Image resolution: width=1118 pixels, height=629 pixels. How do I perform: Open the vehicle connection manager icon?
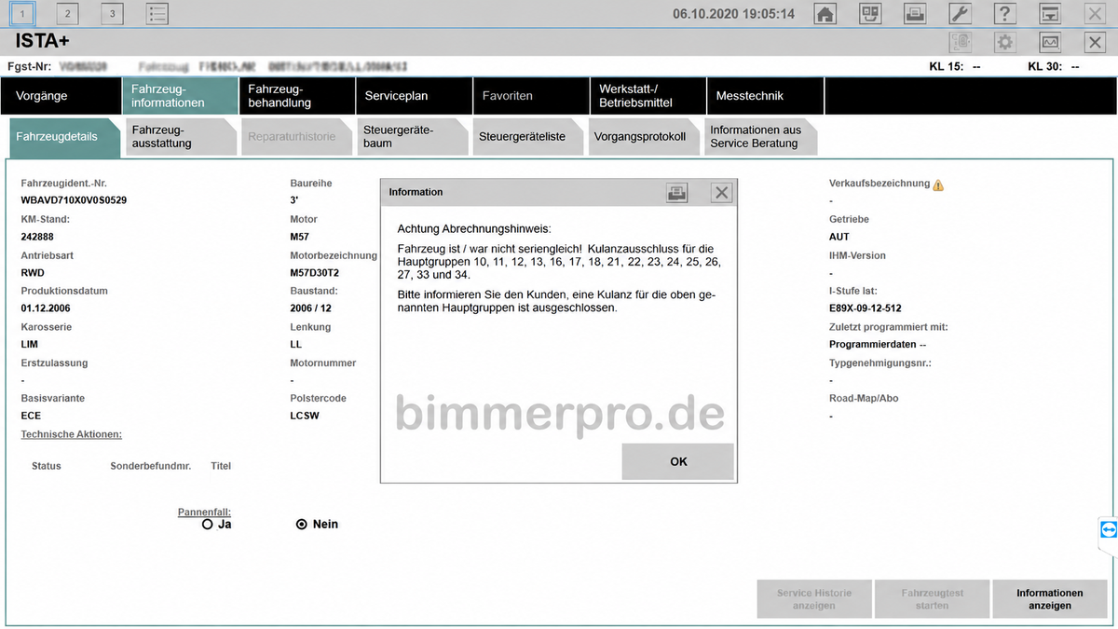pos(870,14)
